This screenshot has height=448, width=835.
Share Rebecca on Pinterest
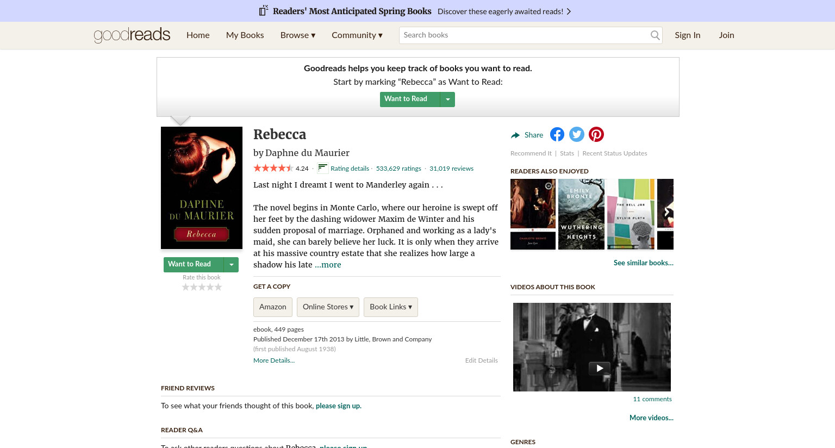(596, 134)
